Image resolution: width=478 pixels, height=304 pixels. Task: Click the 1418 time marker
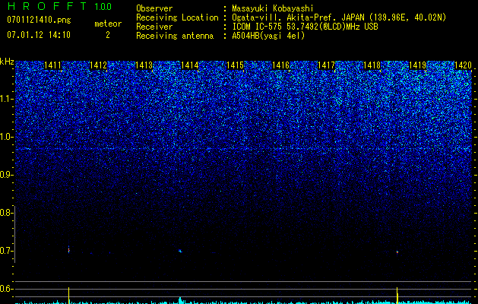tap(372, 65)
